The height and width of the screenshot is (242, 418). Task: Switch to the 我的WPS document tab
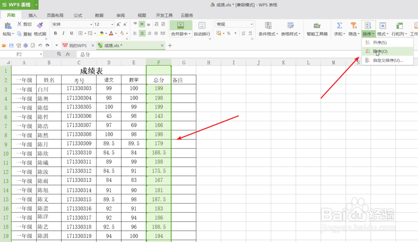[78, 46]
